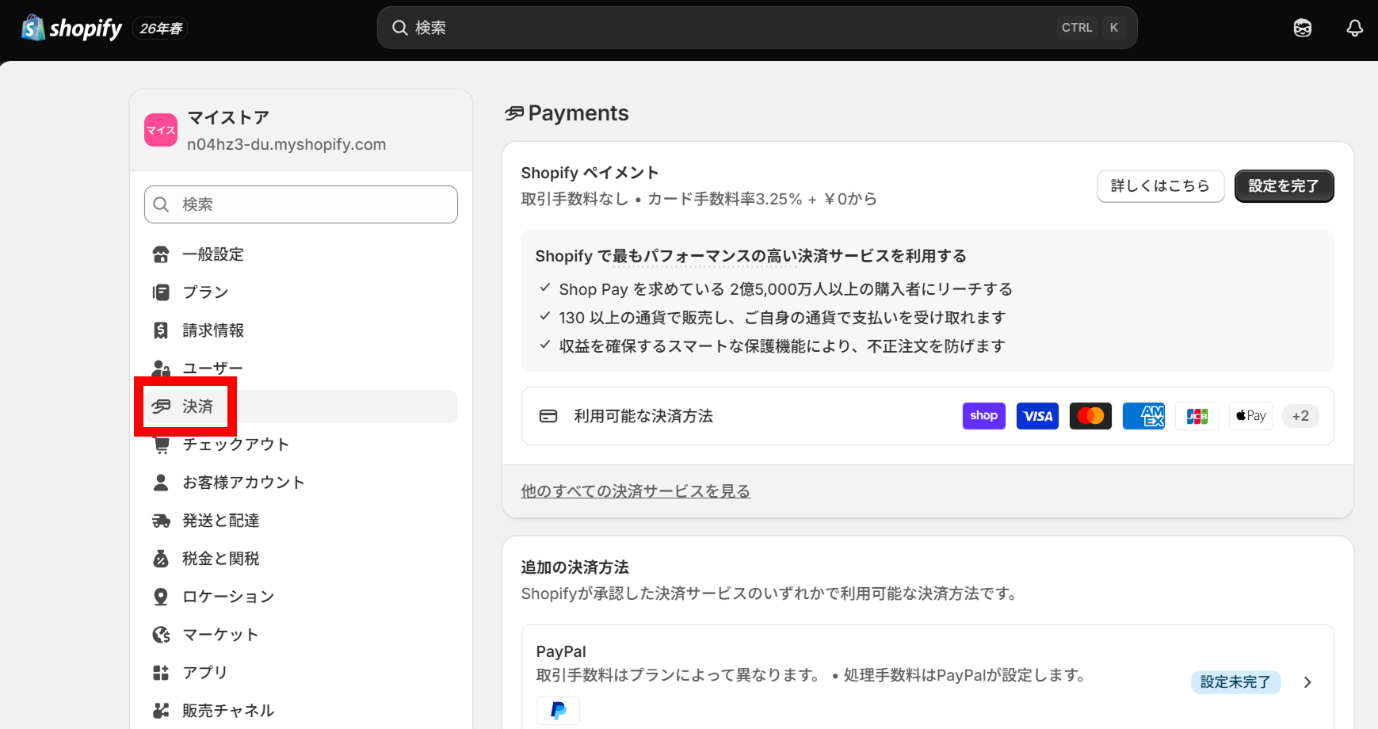Click the 税金と関税 money bag icon
This screenshot has width=1378, height=729.
pos(161,559)
